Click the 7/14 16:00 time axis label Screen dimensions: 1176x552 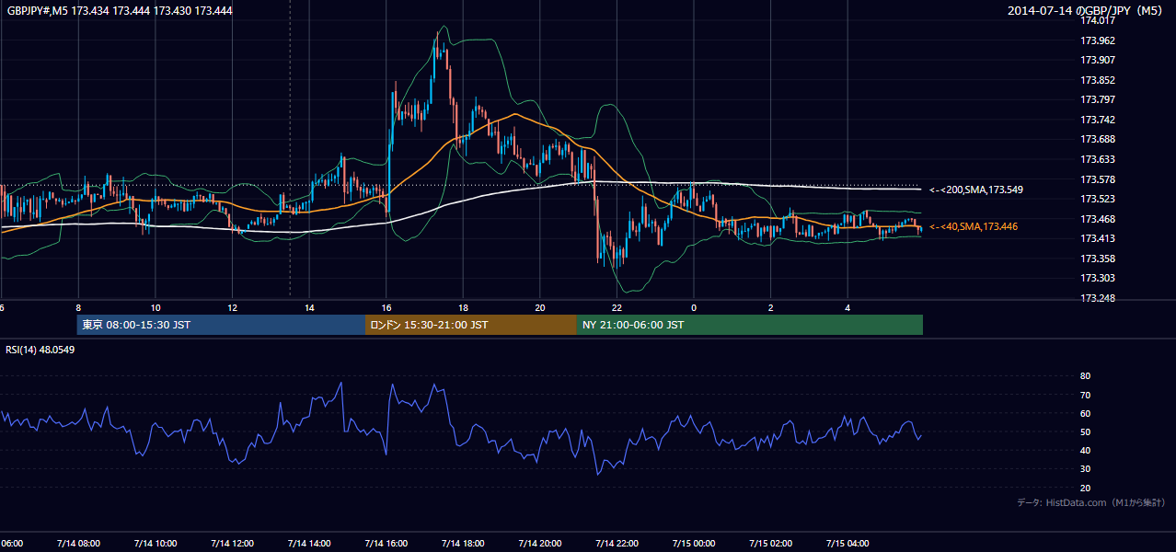point(386,544)
